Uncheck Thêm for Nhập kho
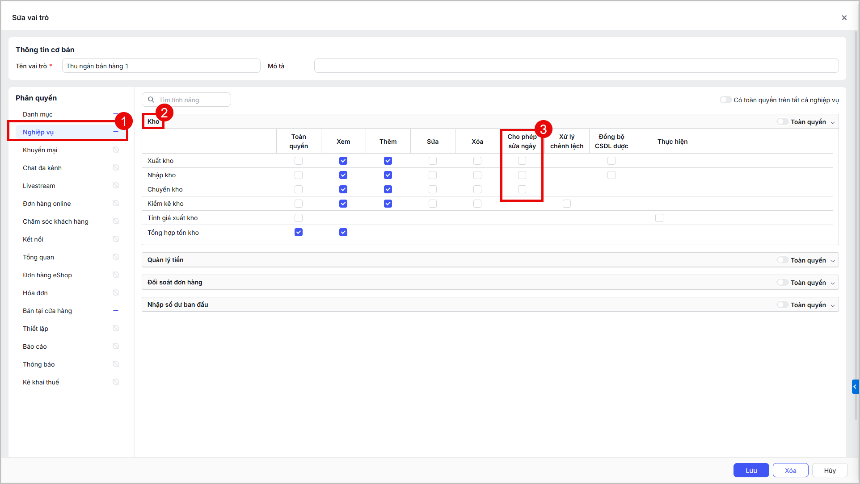860x484 pixels. (388, 175)
